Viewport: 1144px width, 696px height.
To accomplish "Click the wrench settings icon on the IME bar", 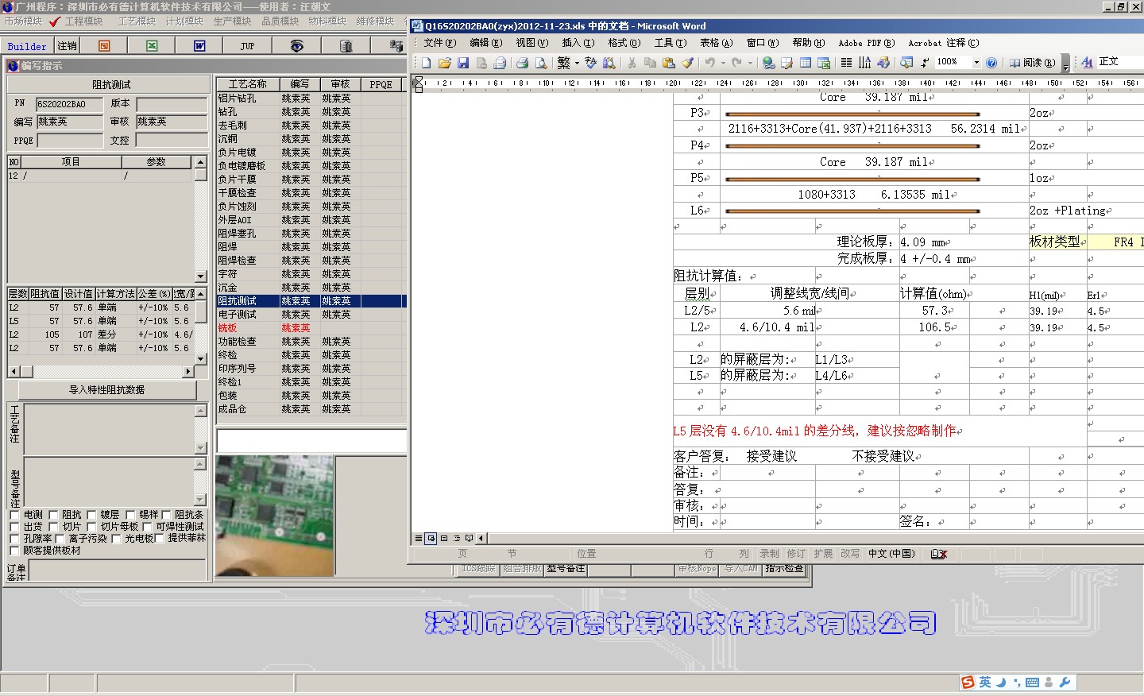I will tap(1065, 682).
